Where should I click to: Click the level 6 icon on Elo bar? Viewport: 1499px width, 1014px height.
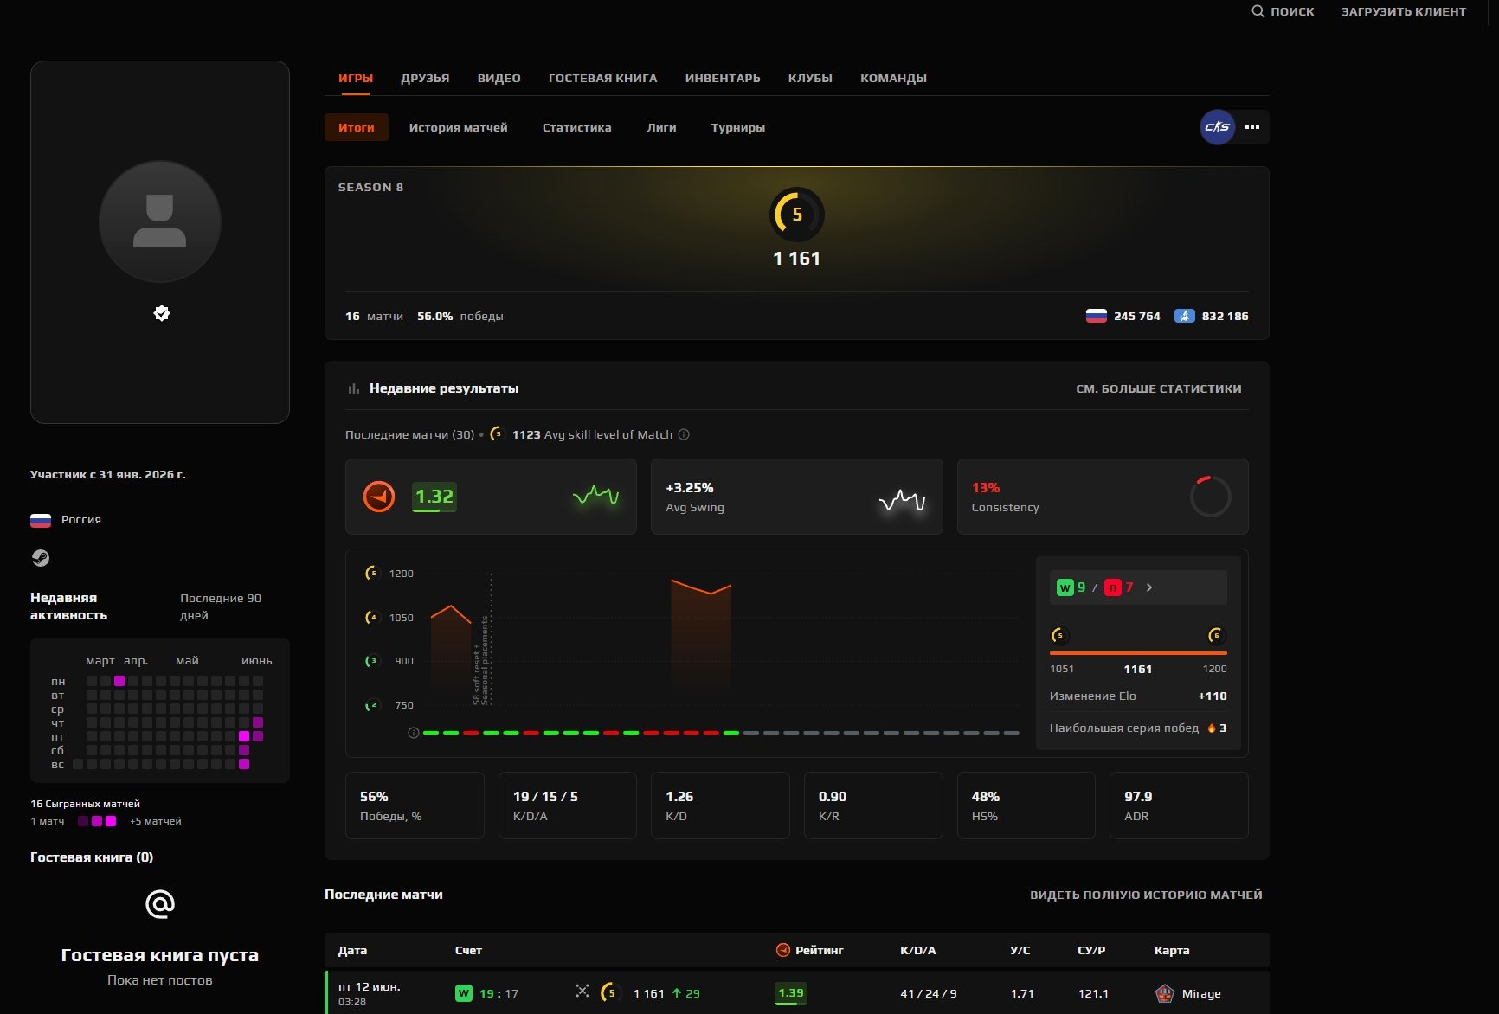[x=1216, y=636]
